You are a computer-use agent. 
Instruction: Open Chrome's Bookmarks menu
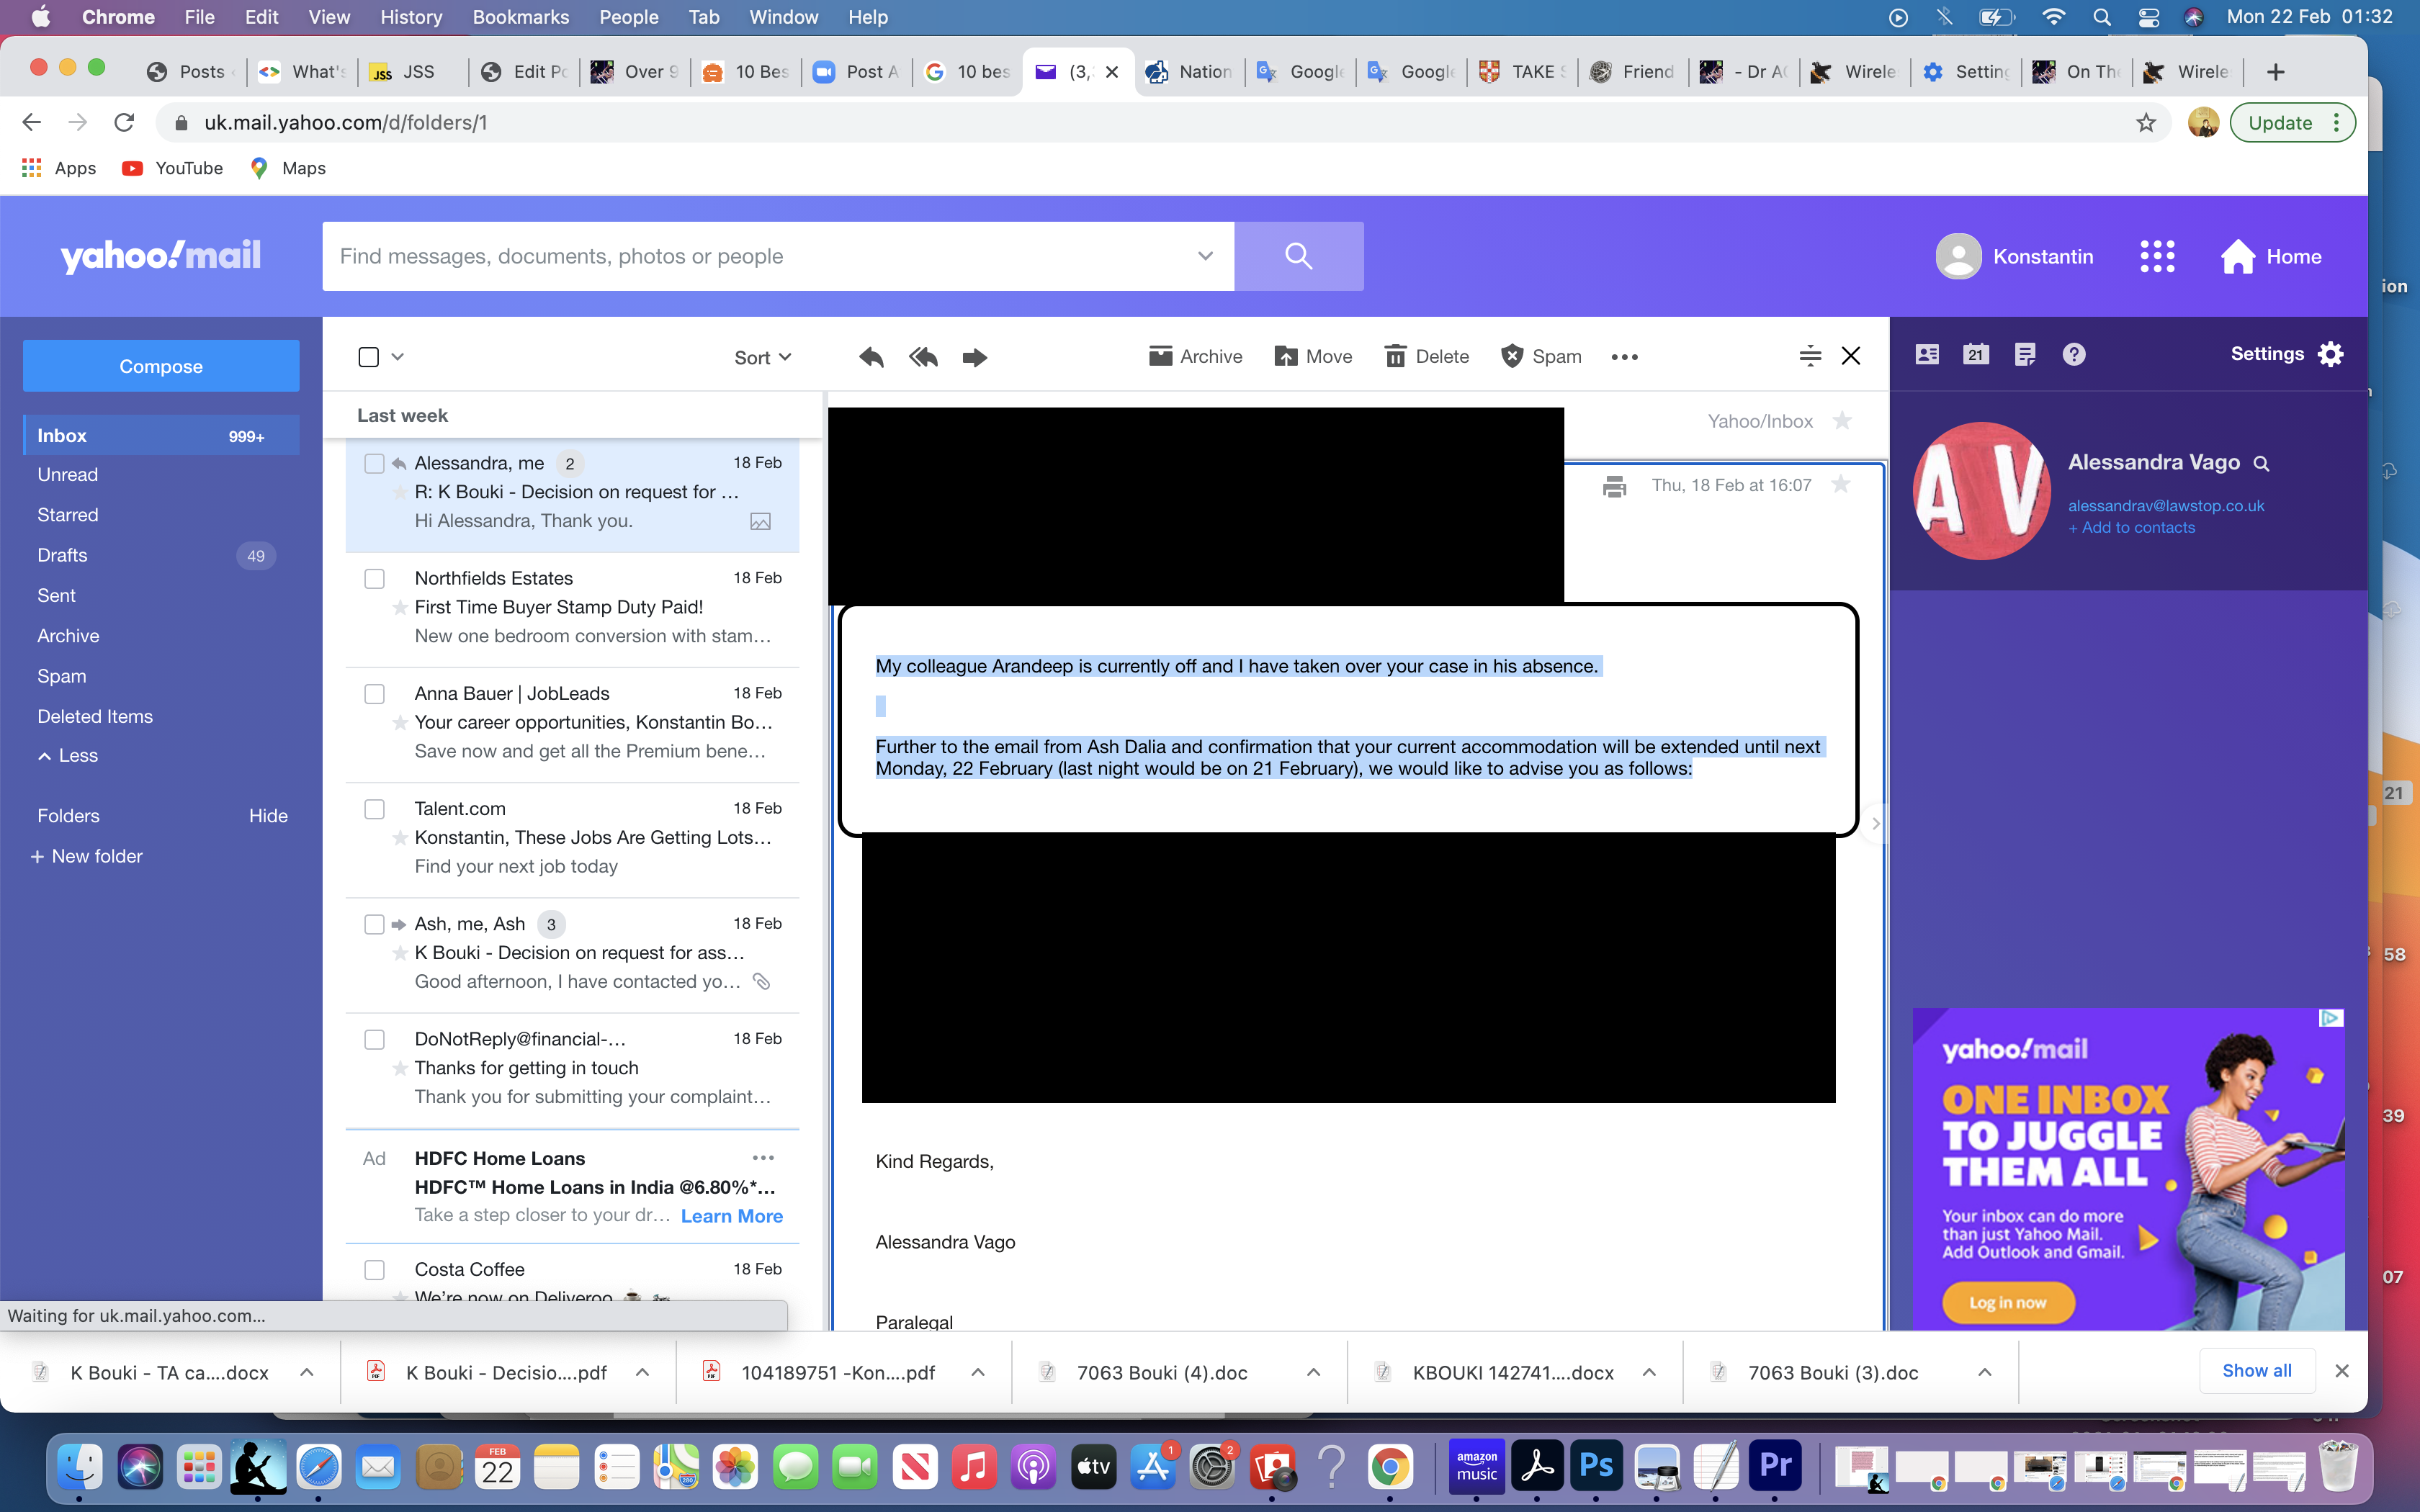coord(520,17)
